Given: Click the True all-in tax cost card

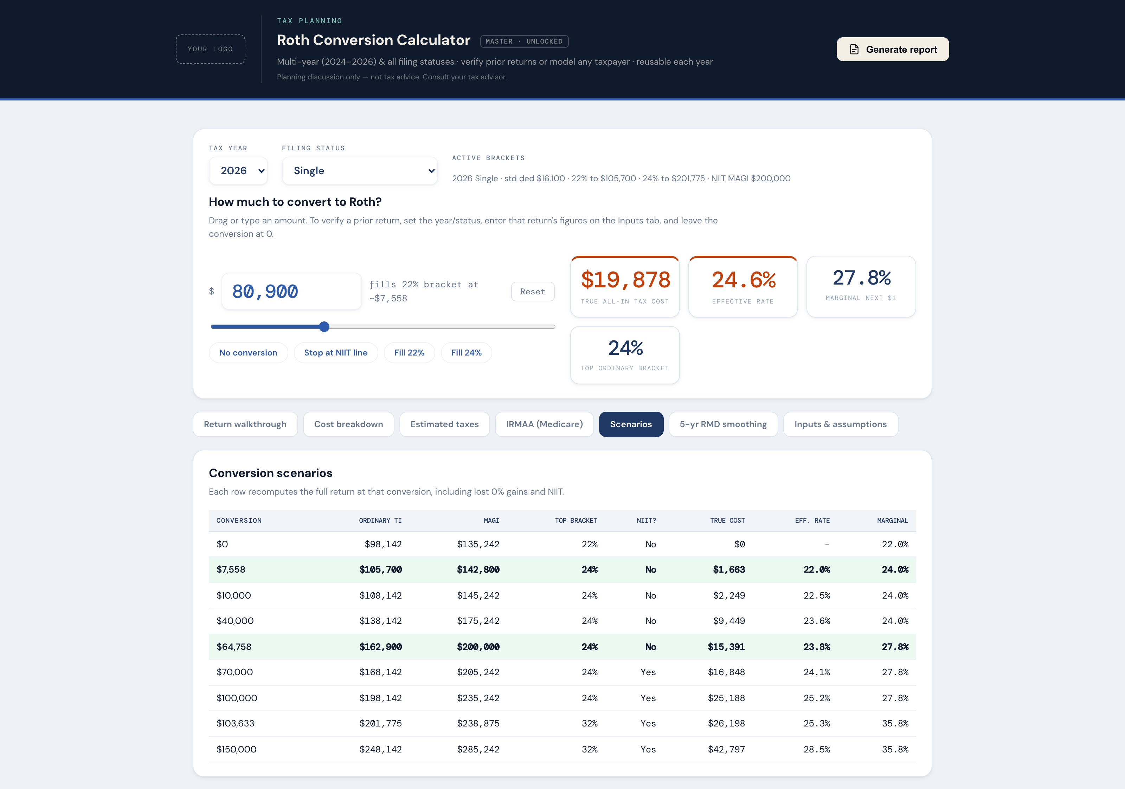Looking at the screenshot, I should [x=625, y=287].
